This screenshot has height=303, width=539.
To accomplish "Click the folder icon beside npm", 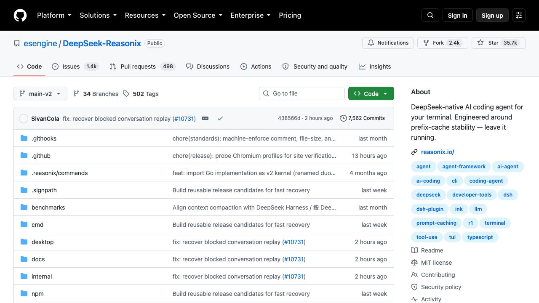I will pyautogui.click(x=24, y=293).
